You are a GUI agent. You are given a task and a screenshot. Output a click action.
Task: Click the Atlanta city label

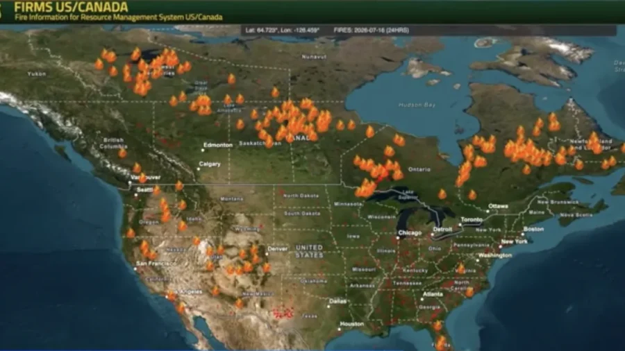433,294
